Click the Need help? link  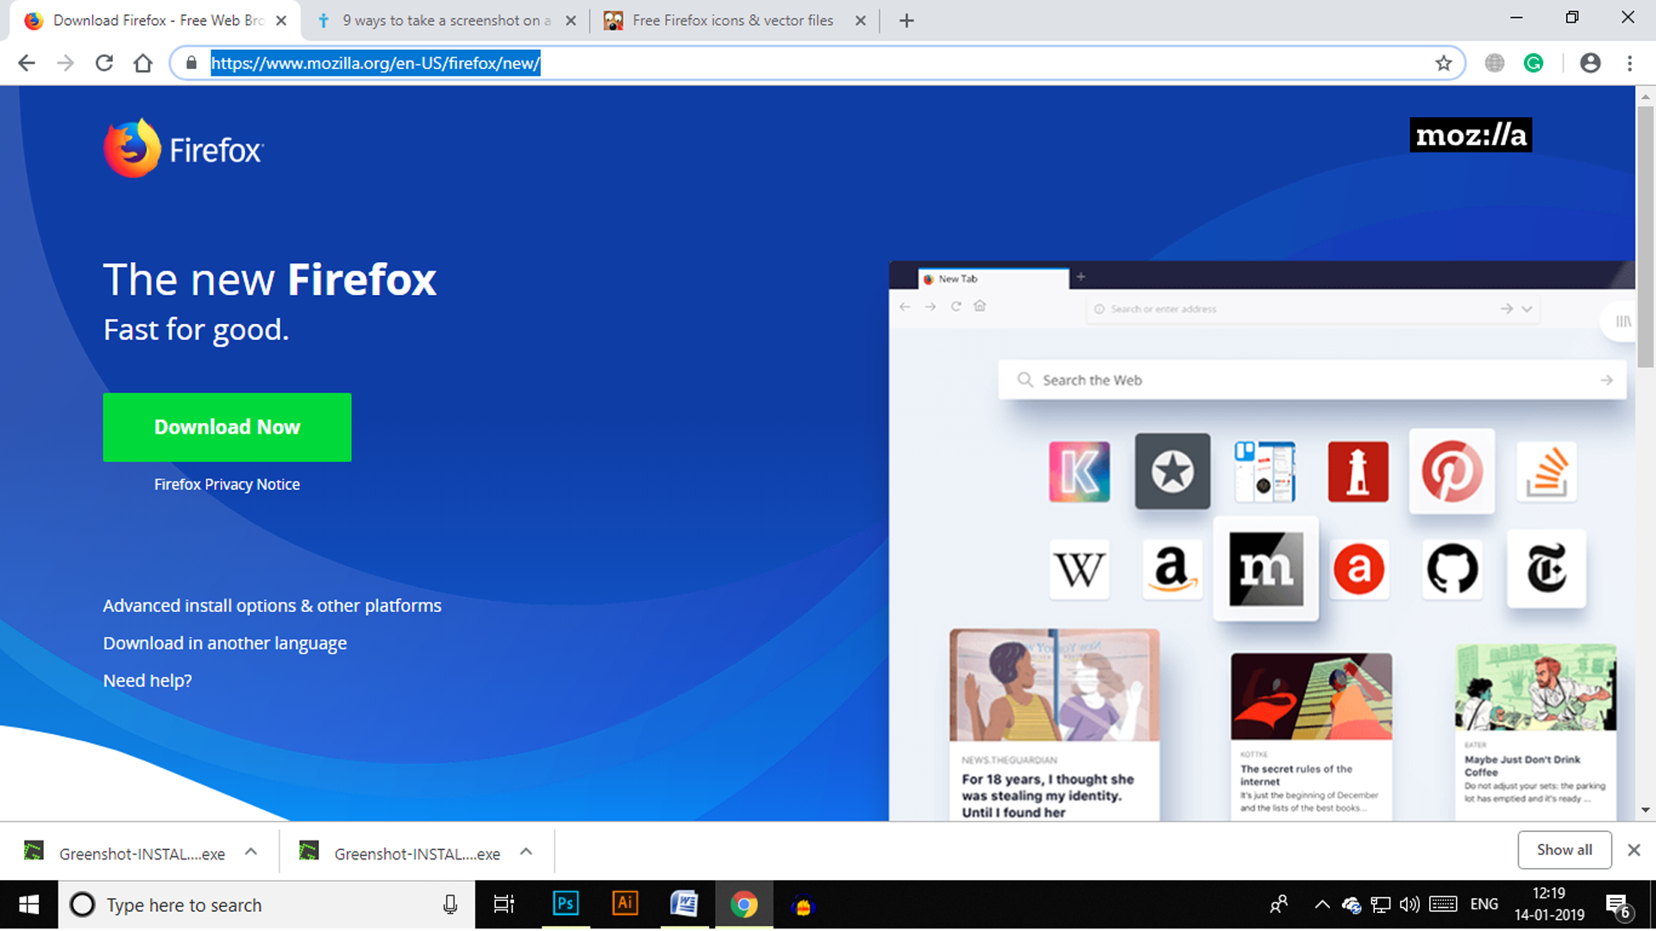[x=147, y=681]
